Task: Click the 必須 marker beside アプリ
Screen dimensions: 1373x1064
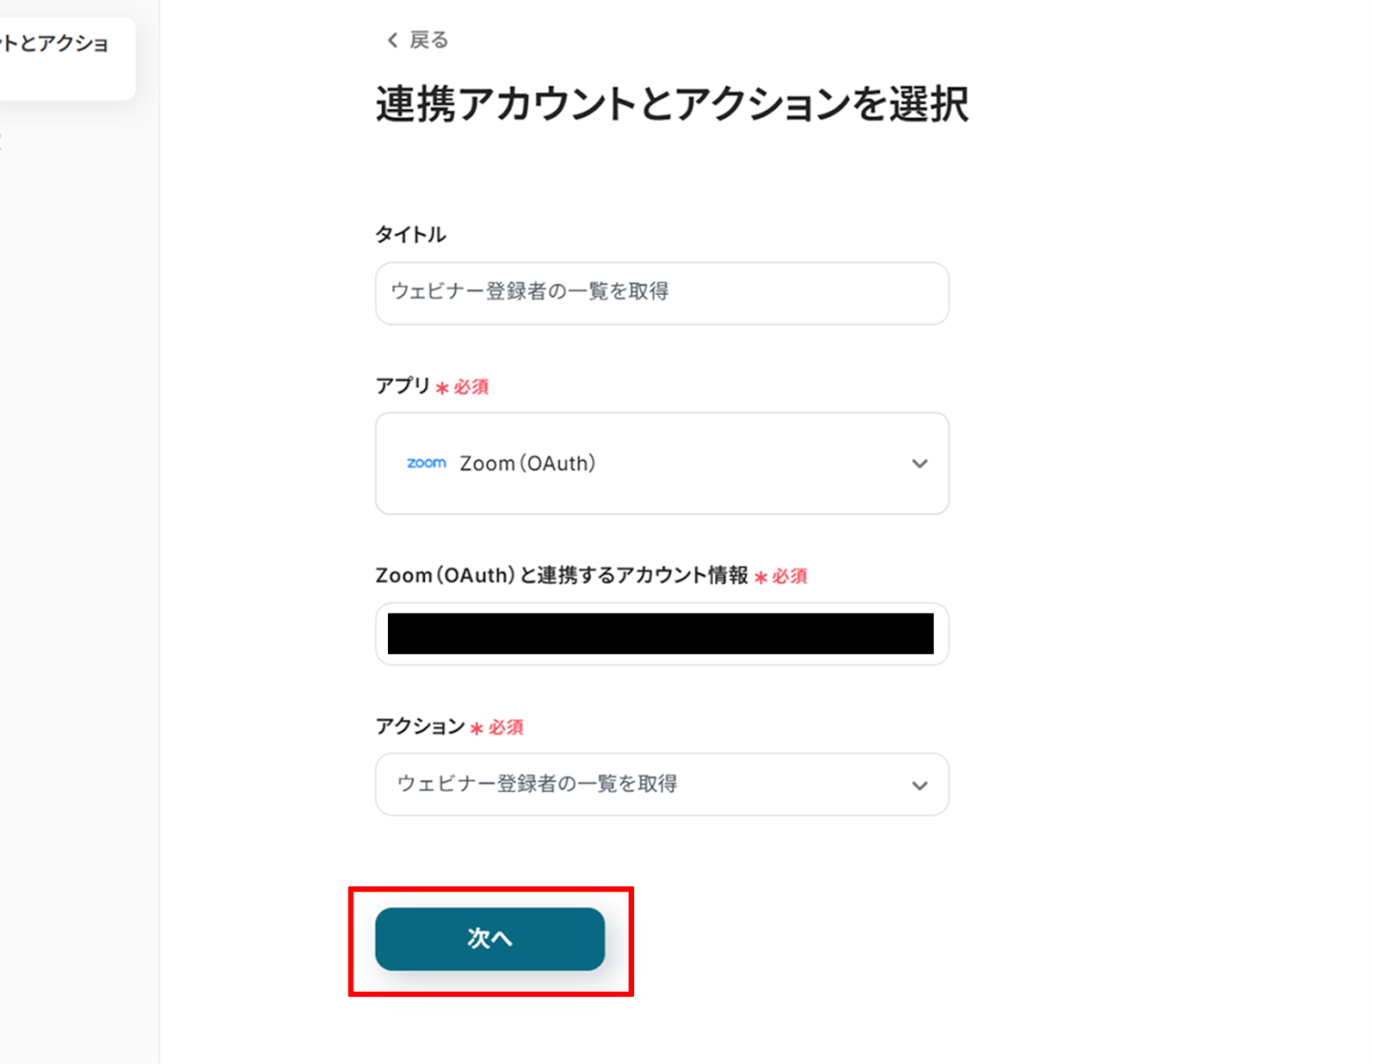Action: coord(471,387)
